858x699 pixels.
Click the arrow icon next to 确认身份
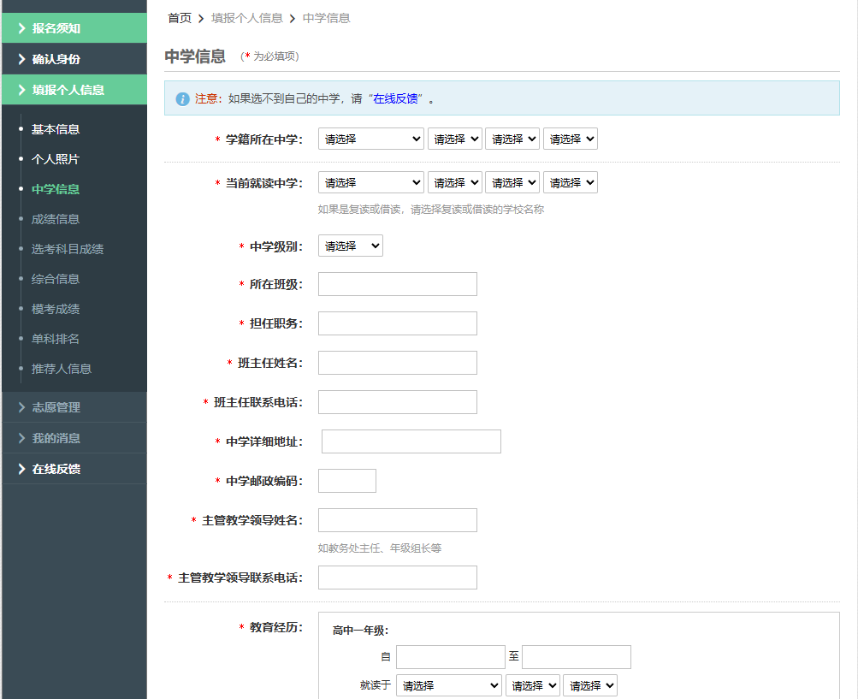21,59
